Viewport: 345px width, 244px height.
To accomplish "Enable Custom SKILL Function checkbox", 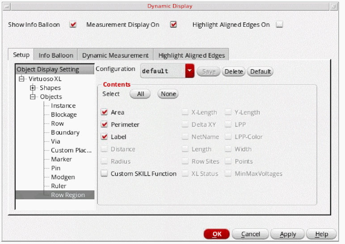I will click(x=105, y=174).
